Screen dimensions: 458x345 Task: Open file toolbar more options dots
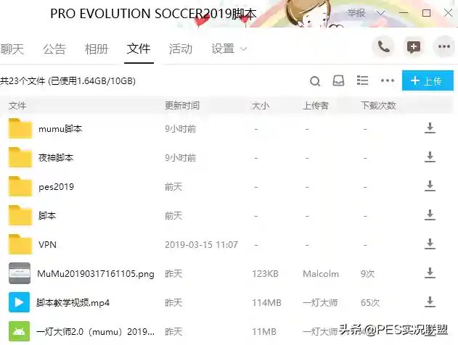click(388, 80)
